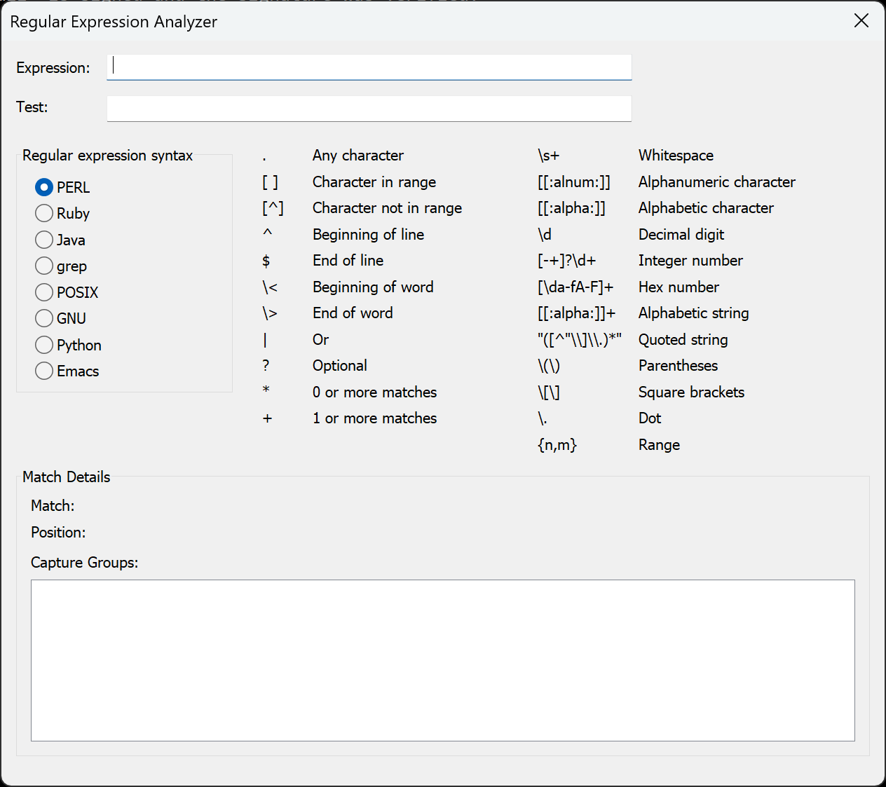Click the '1 or more matches' text
886x787 pixels.
[x=375, y=418]
